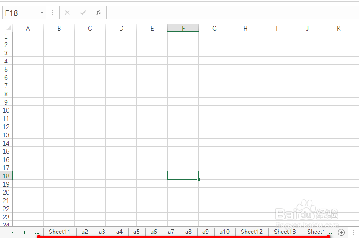This screenshot has width=359, height=238.
Task: Switch to the a9 sheet tab
Action: click(205, 232)
